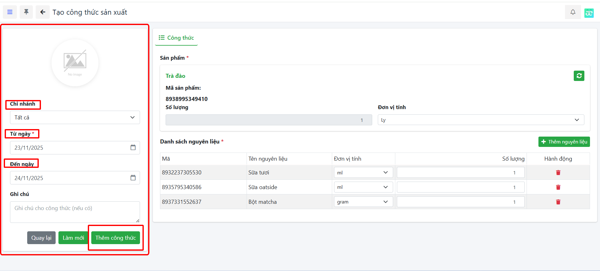Switch to the Công thức tab
Screen dimensions: 600x271
point(177,38)
